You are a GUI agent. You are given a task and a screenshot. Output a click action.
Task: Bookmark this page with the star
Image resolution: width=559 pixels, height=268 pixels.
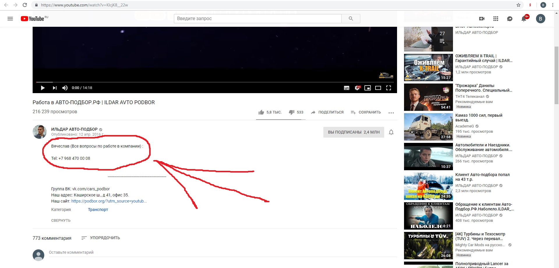coord(519,5)
